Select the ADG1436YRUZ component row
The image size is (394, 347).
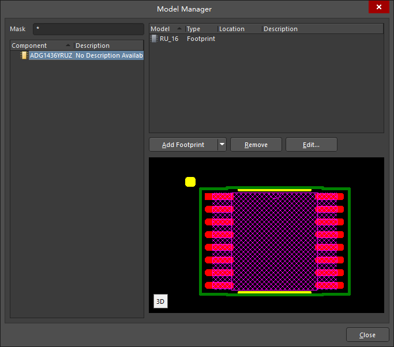click(77, 55)
